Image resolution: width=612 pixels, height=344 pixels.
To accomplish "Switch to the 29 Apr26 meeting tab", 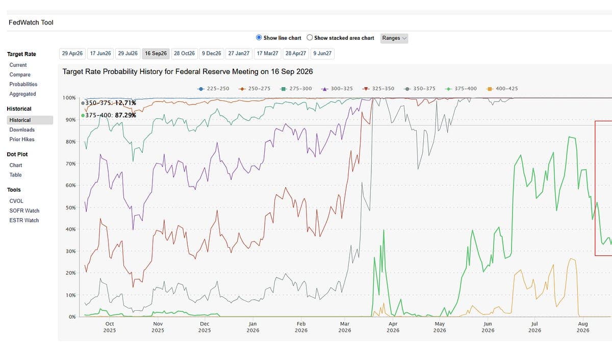I will tap(72, 54).
